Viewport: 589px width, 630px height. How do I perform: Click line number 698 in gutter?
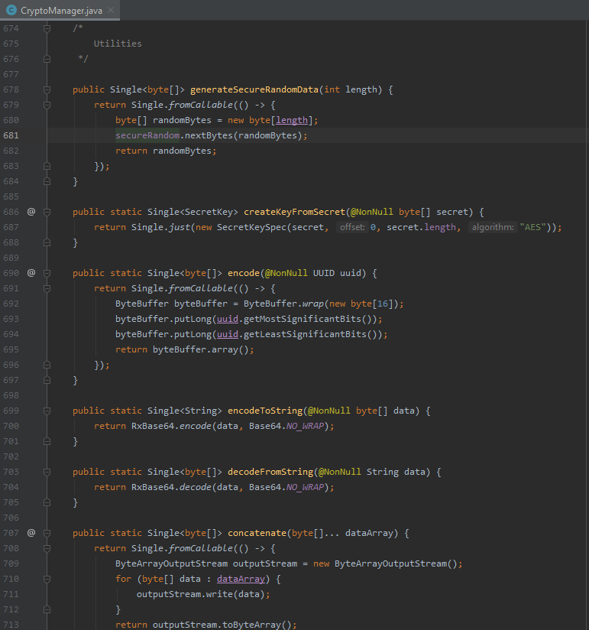[x=11, y=395]
